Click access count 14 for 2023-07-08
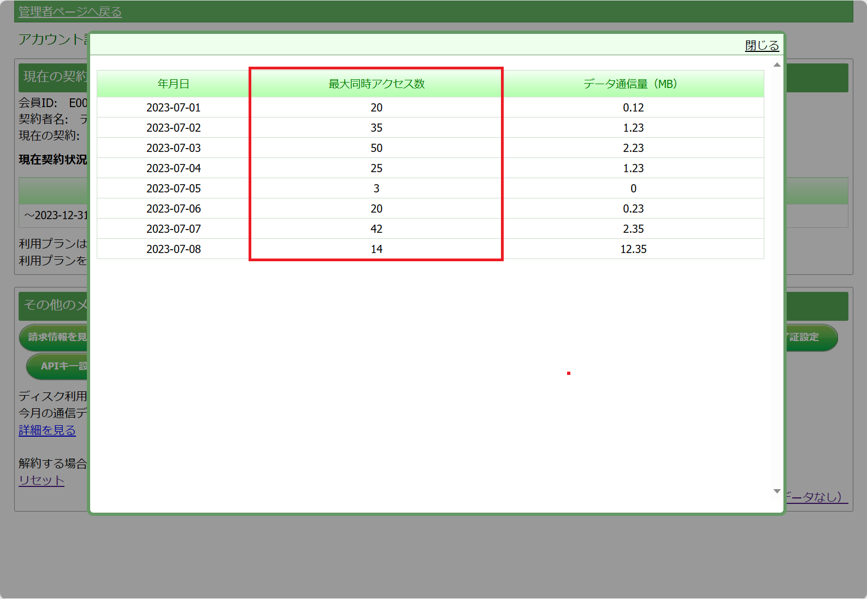Viewport: 867px width, 599px height. click(x=376, y=249)
